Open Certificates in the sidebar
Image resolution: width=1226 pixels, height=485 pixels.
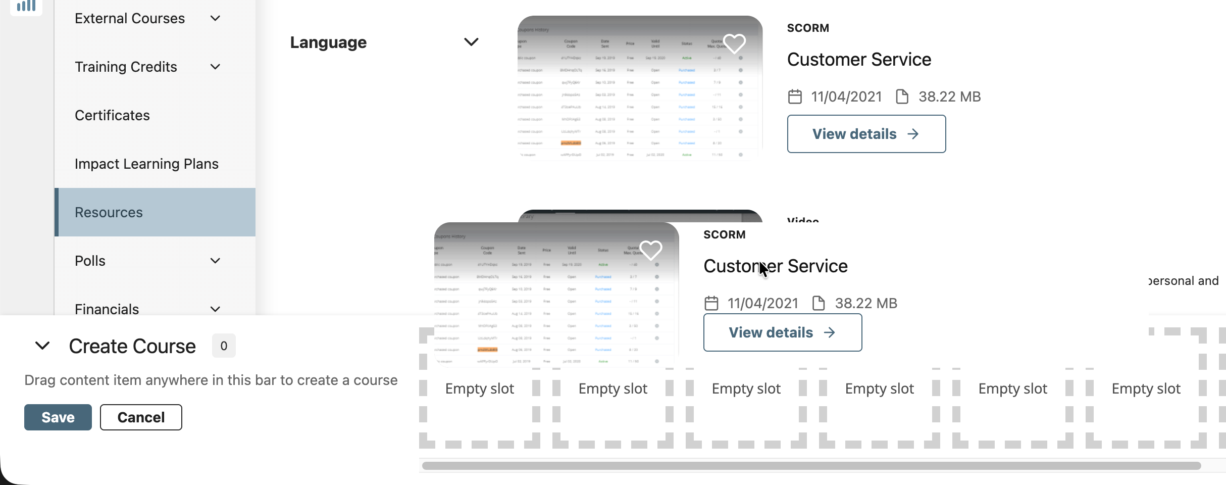tap(112, 116)
